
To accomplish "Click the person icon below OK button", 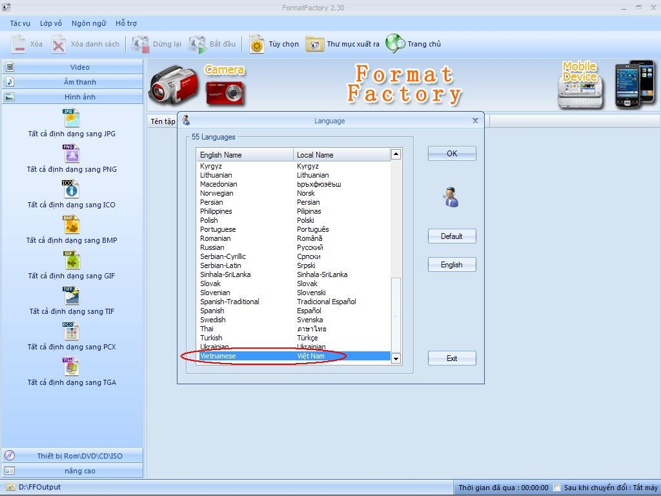I will click(x=451, y=197).
